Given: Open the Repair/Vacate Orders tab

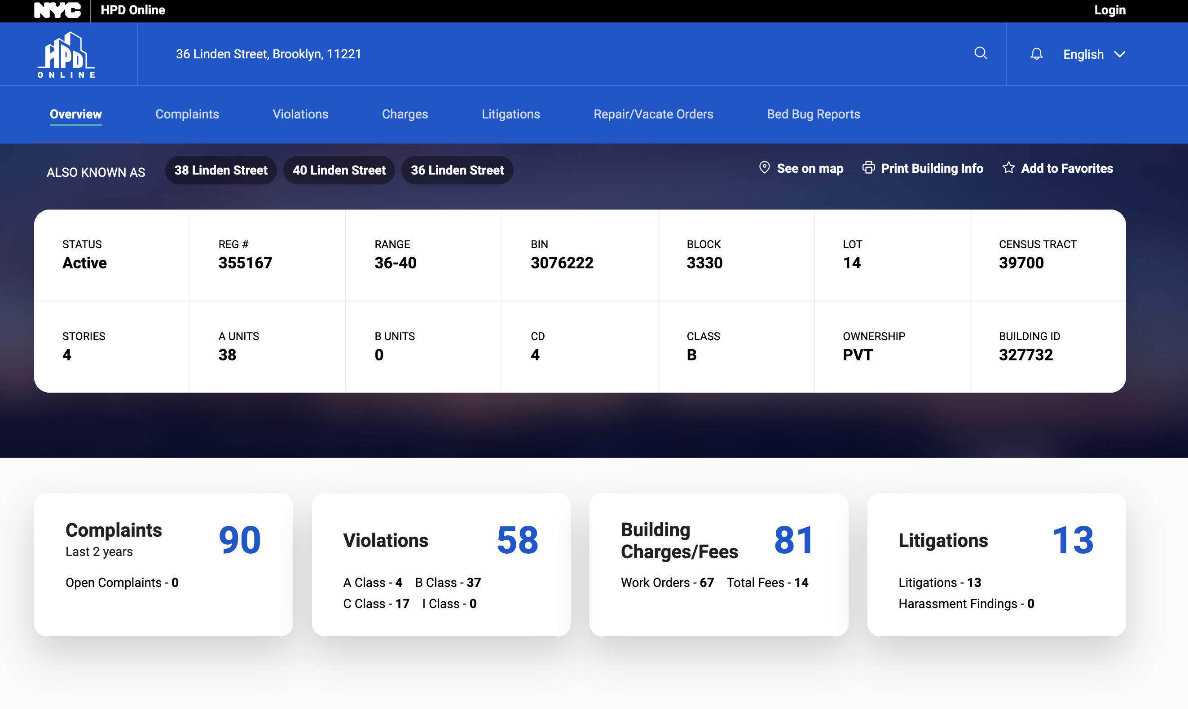Looking at the screenshot, I should tap(653, 114).
